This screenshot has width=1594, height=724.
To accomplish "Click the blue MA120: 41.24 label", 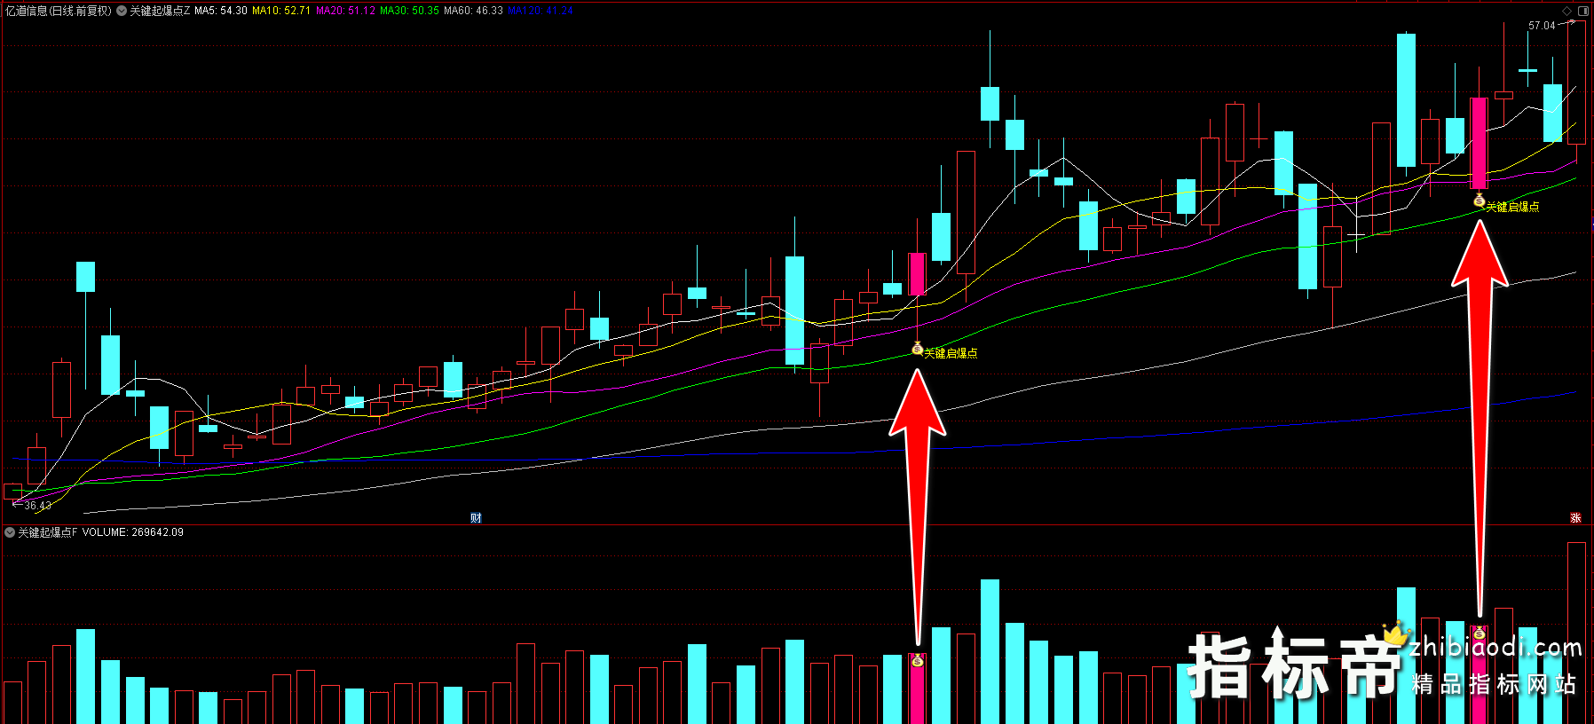I will point(541,11).
